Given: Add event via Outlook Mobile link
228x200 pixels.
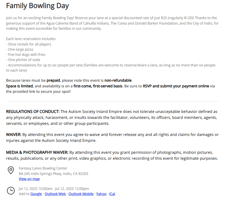Looking at the screenshot, I should 81,194.
